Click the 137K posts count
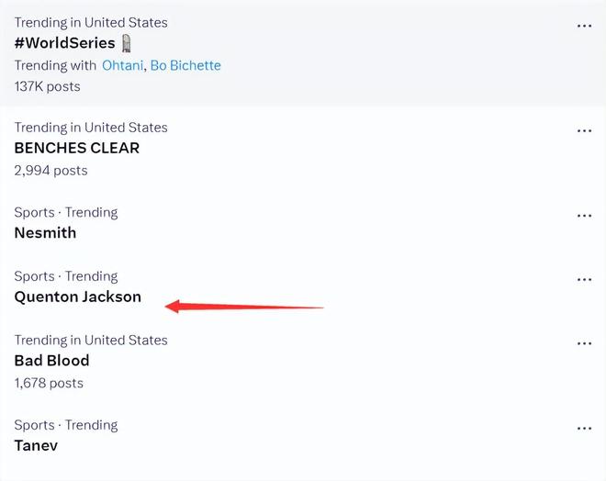This screenshot has height=481, width=606. [x=47, y=86]
